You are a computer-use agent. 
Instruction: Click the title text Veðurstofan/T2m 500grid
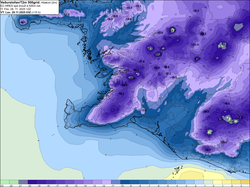20,2
